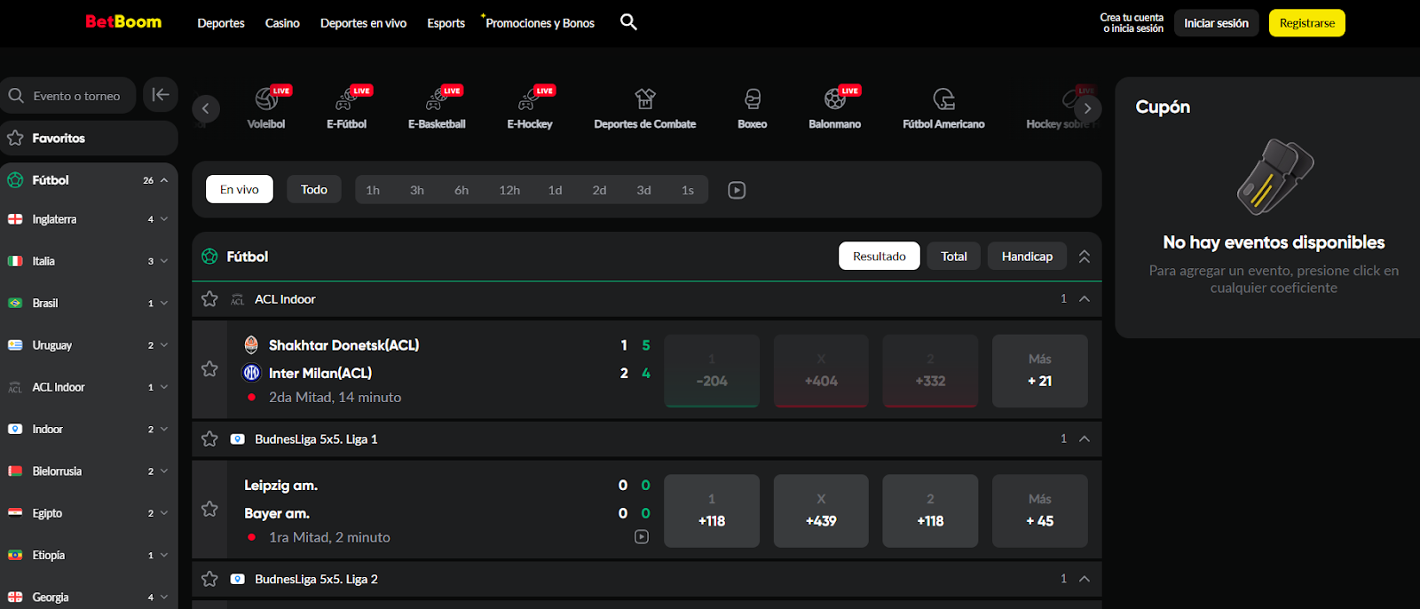Viewport: 1420px width, 609px height.
Task: Expand Etiopía in the sidebar
Action: [x=164, y=555]
